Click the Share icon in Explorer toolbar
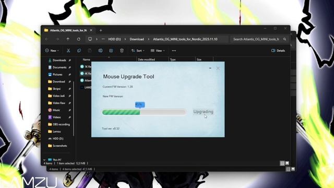 111,51
